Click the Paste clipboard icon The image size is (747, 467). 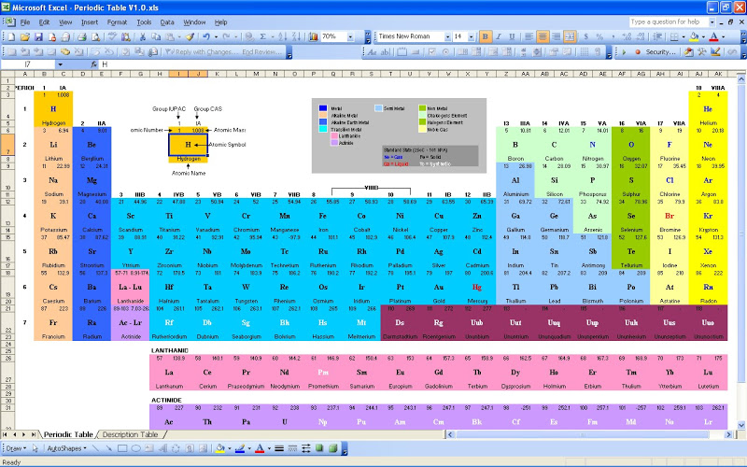170,36
